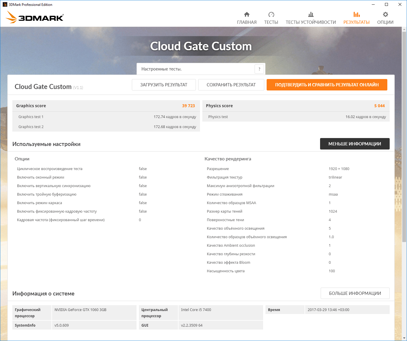Open the ОПЦИИ tab label
Screen dimensions: 407x341
(x=385, y=22)
